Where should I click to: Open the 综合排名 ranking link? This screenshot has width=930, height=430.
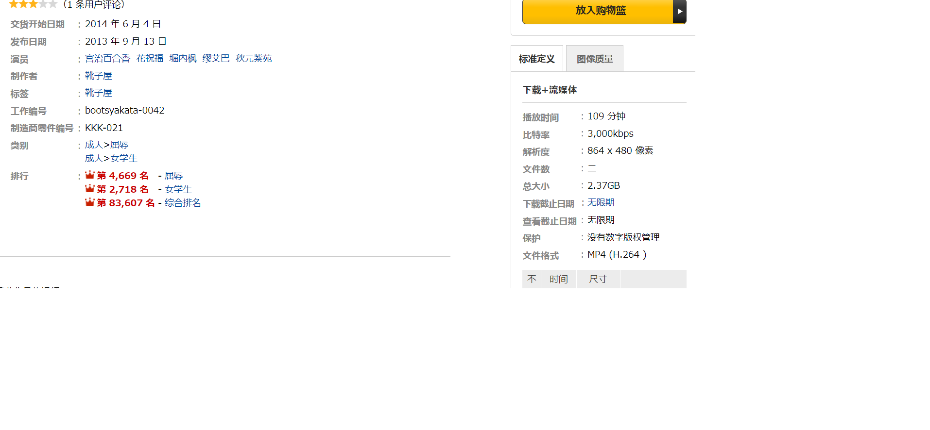point(183,203)
